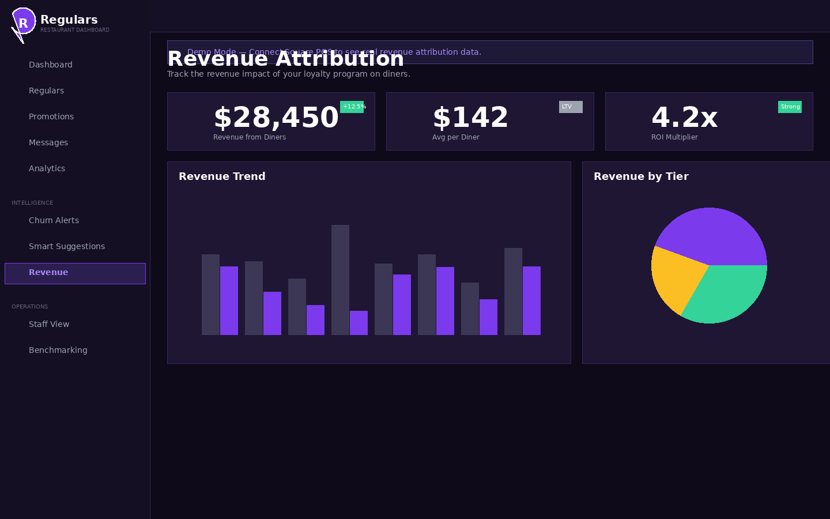
Task: Toggle the LTV badge on Avg per Diner
Action: click(x=571, y=107)
